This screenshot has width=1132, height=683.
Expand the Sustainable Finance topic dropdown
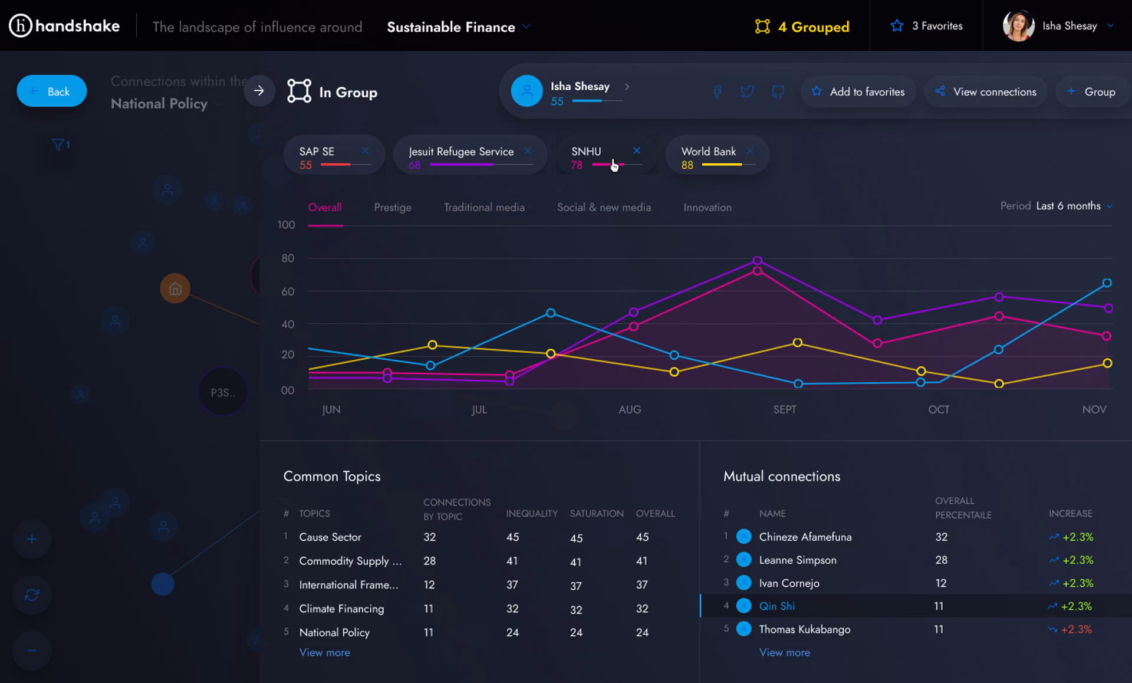[526, 27]
